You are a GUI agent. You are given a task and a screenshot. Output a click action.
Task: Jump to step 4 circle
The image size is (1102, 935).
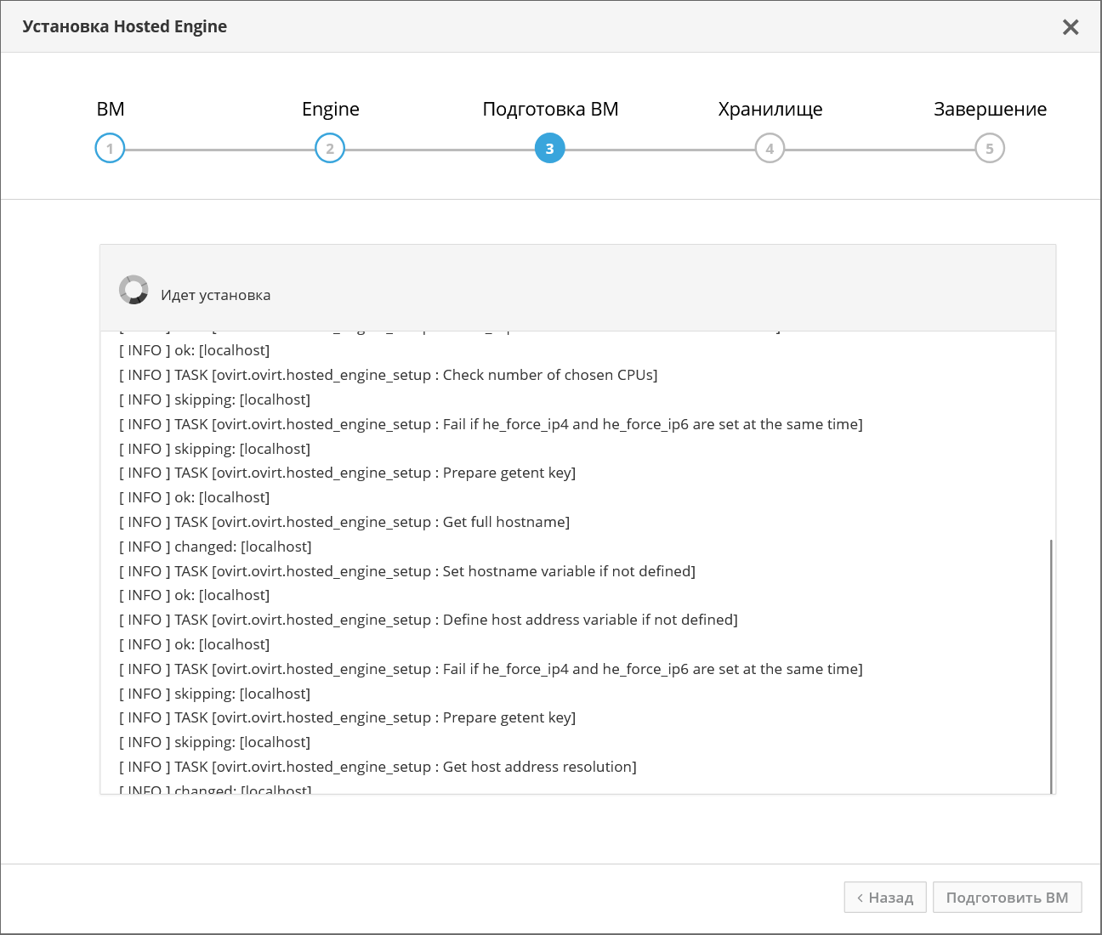pyautogui.click(x=770, y=149)
